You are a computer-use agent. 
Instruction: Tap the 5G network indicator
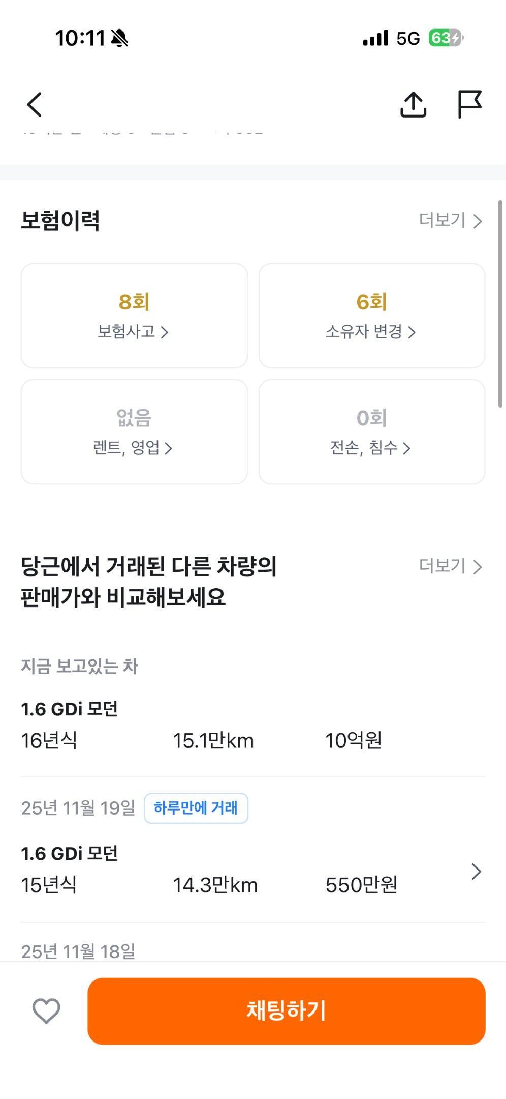[408, 38]
